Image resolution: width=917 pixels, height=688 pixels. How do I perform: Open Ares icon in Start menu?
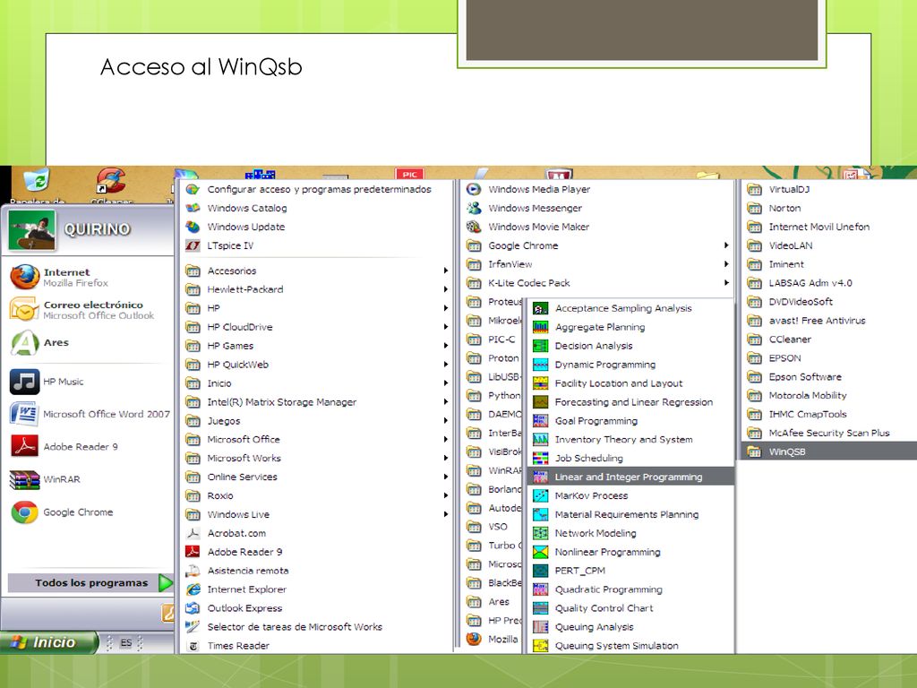tap(24, 343)
